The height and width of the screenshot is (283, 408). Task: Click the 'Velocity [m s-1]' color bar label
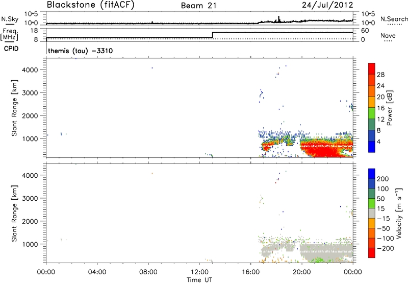[x=399, y=213]
